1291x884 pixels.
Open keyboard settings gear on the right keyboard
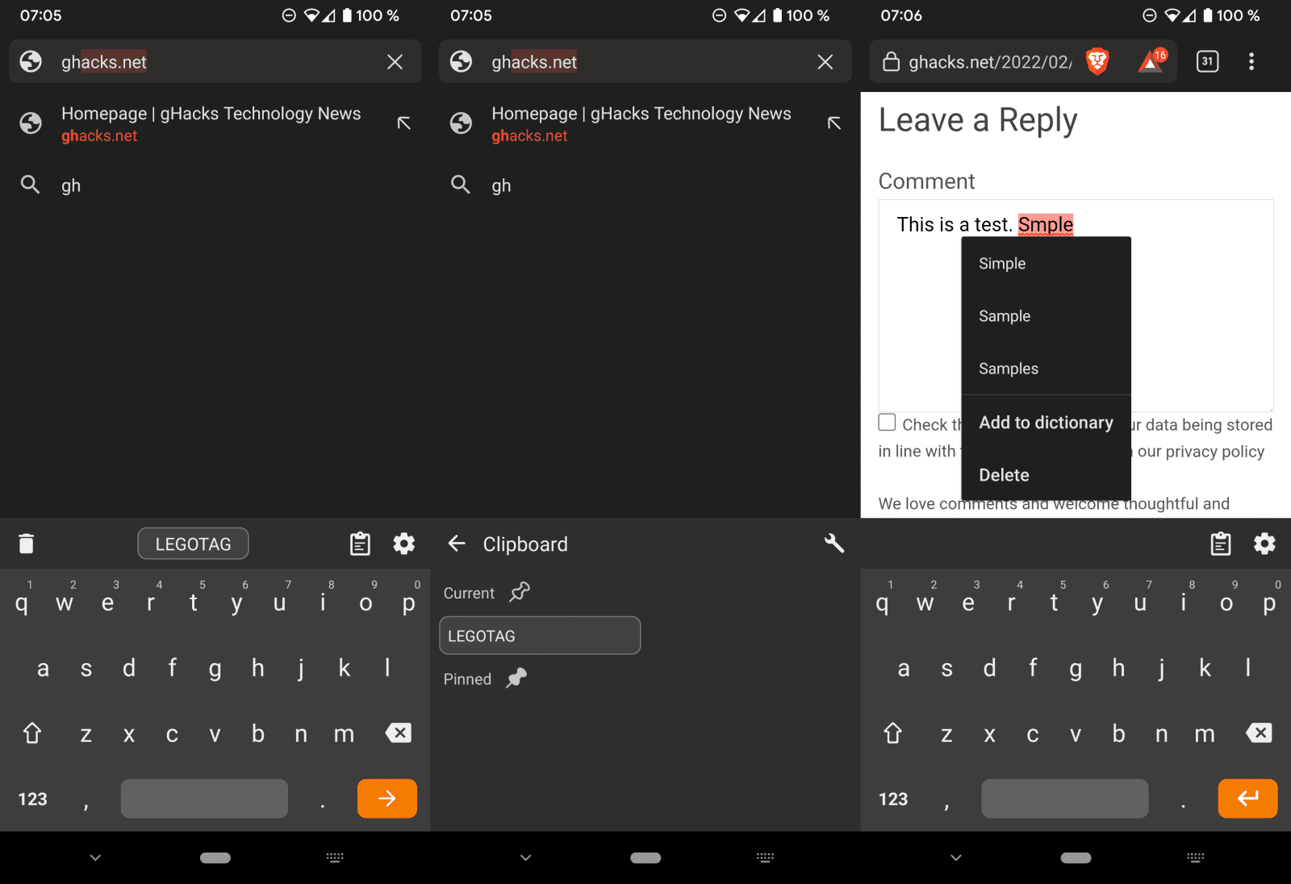(x=1264, y=544)
